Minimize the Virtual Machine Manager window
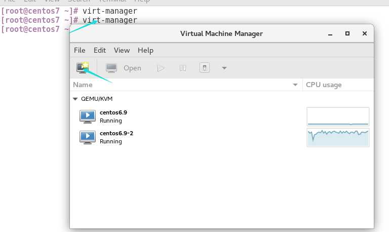Screen dimensions: 389x232 tap(330, 34)
